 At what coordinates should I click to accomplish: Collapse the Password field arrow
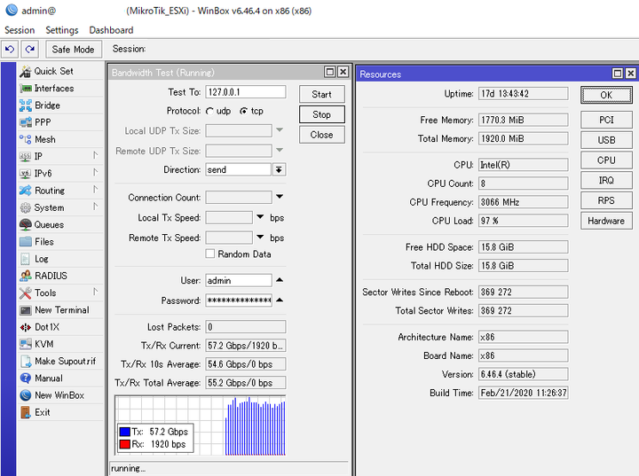click(280, 300)
